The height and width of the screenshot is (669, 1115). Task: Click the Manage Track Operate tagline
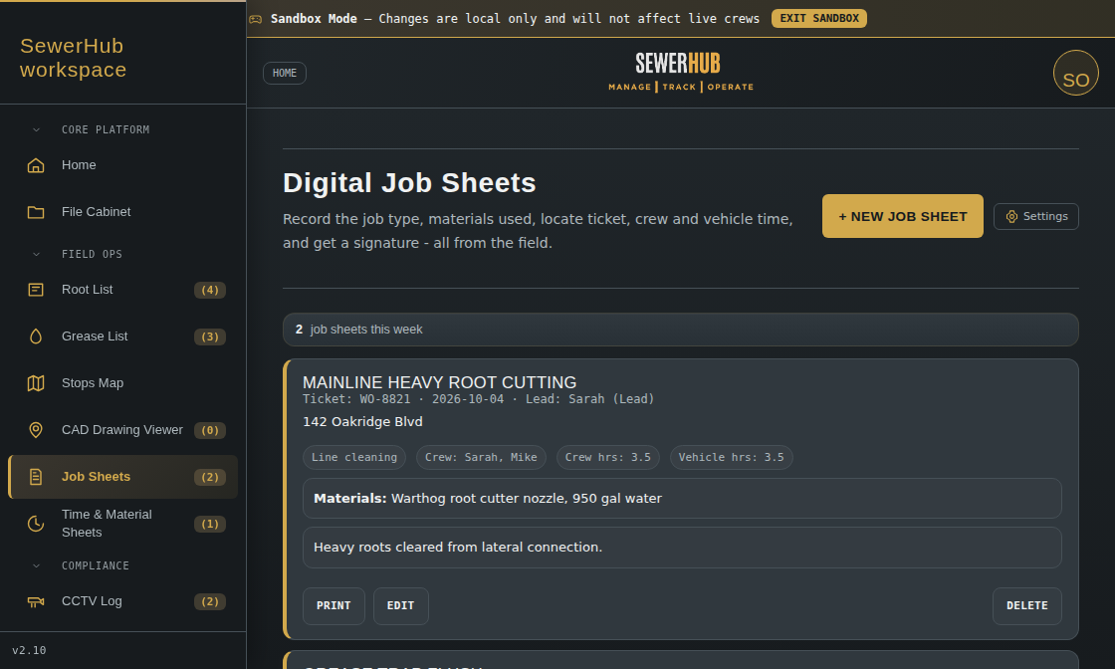click(681, 87)
